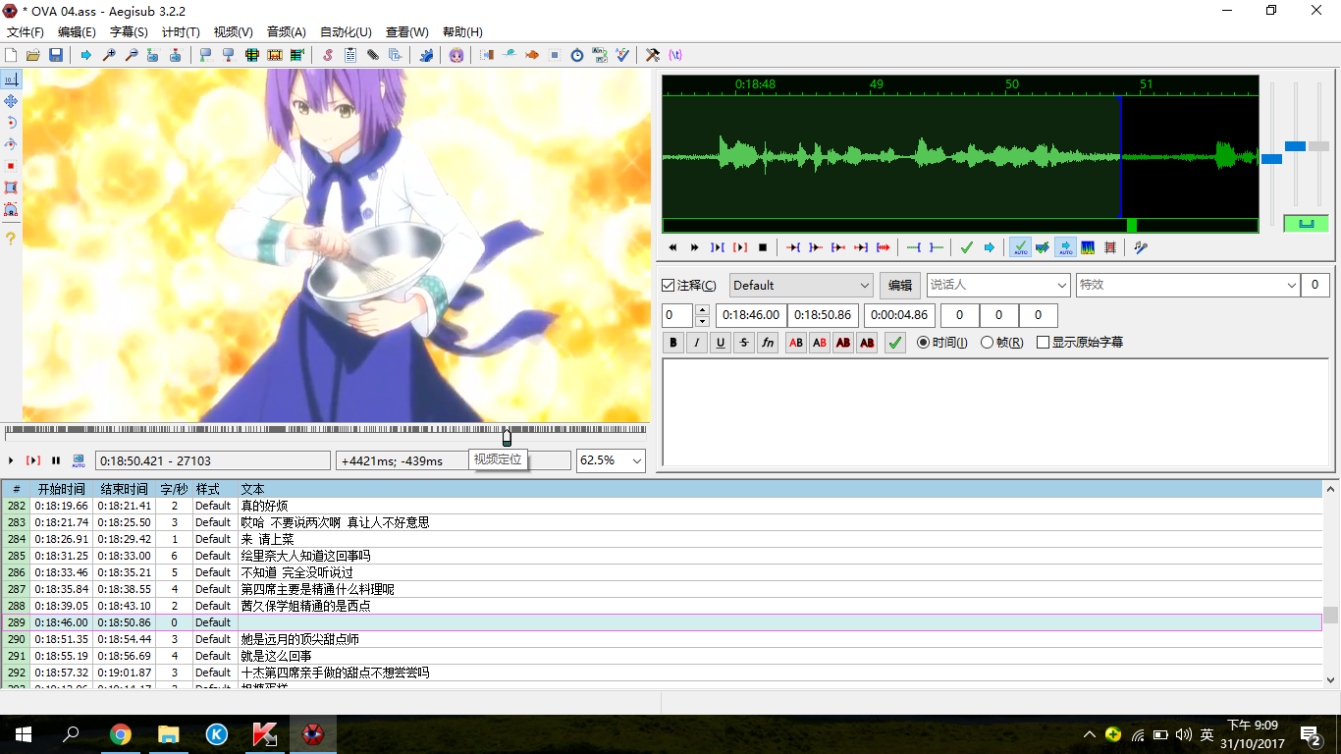Open the Default style dropdown
1341x754 pixels.
coord(801,286)
